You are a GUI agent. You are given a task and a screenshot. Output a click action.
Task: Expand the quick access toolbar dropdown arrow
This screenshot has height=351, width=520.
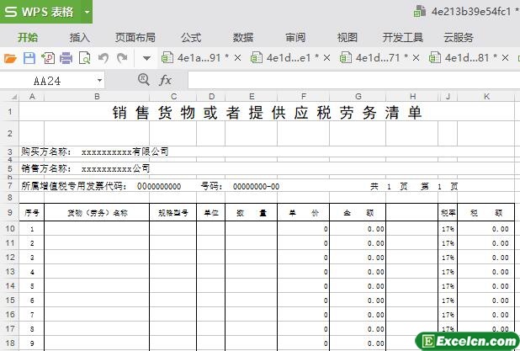[x=146, y=59]
